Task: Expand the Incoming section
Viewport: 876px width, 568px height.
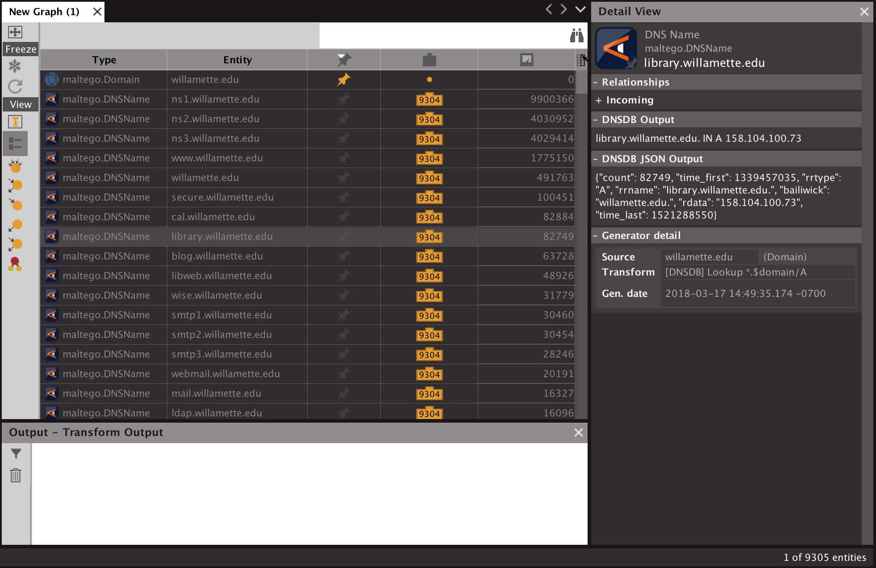Action: [x=598, y=100]
